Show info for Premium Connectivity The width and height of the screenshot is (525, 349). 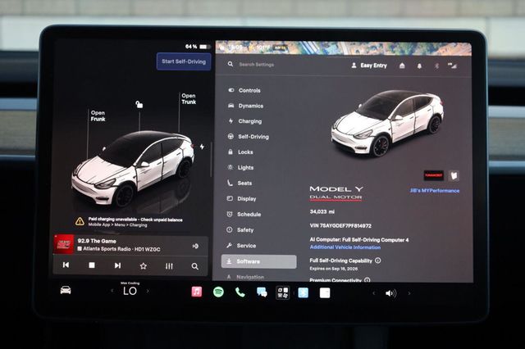[367, 280]
